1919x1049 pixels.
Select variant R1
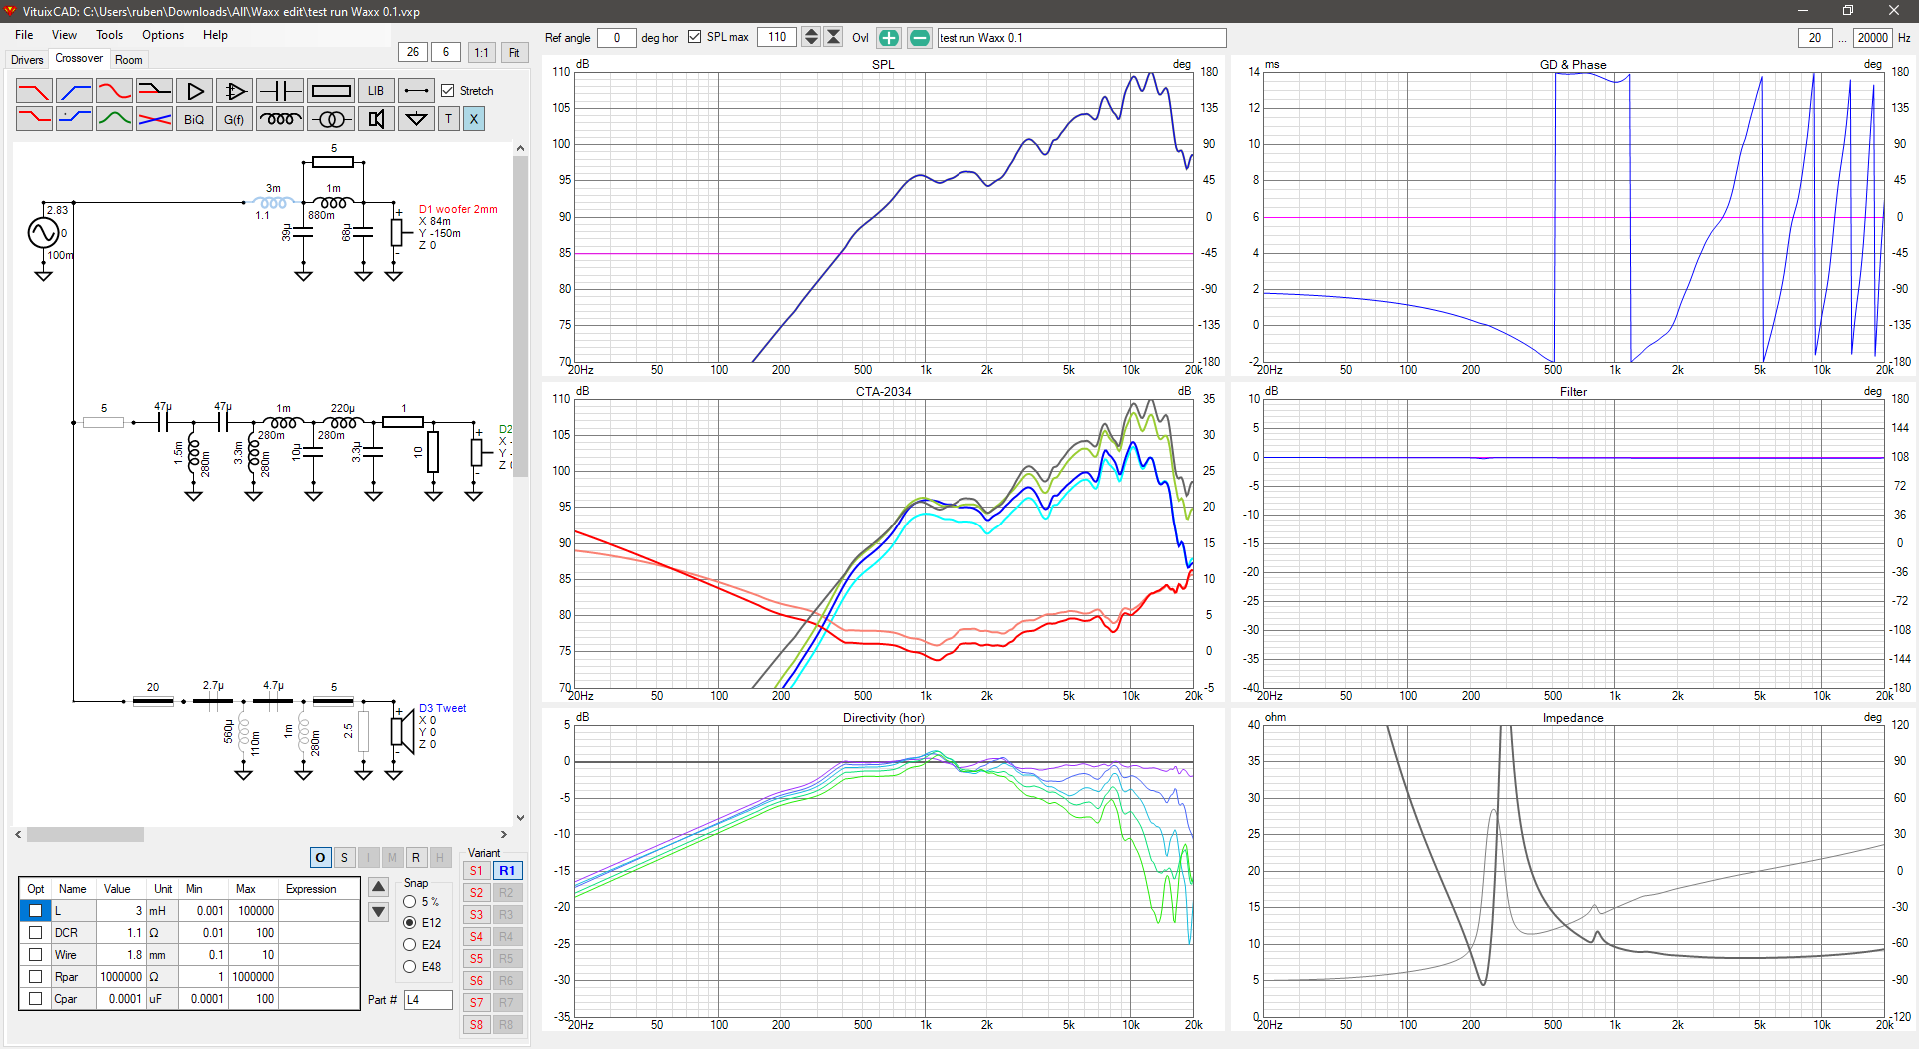tap(507, 871)
